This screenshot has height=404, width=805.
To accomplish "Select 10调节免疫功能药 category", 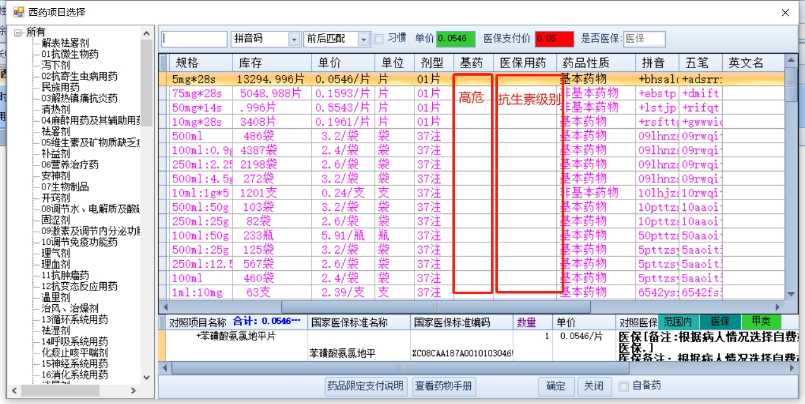I will pos(80,242).
